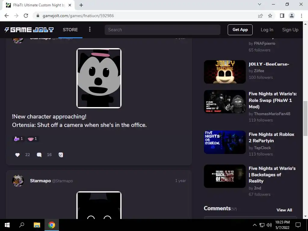Click the purple sticker reaction
The height and width of the screenshot is (231, 308).
click(18, 139)
